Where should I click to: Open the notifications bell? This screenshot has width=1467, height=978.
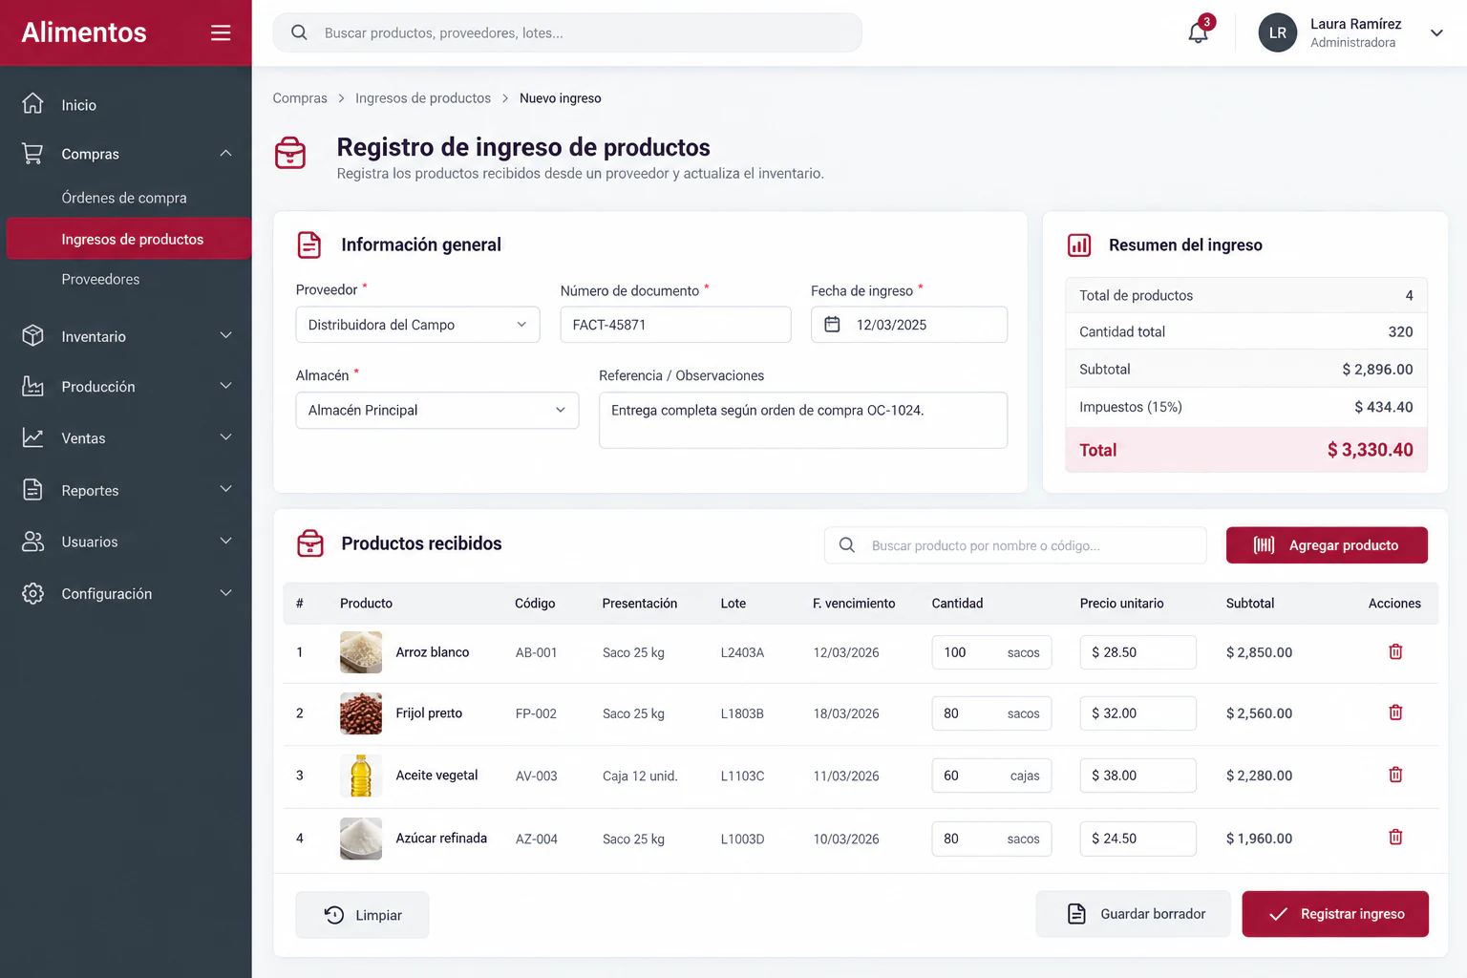click(1199, 32)
